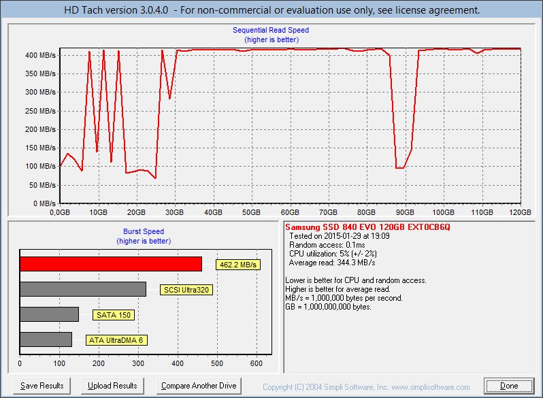The image size is (543, 398).
Task: Click the 200 MB/s axis label
Action: [40, 129]
